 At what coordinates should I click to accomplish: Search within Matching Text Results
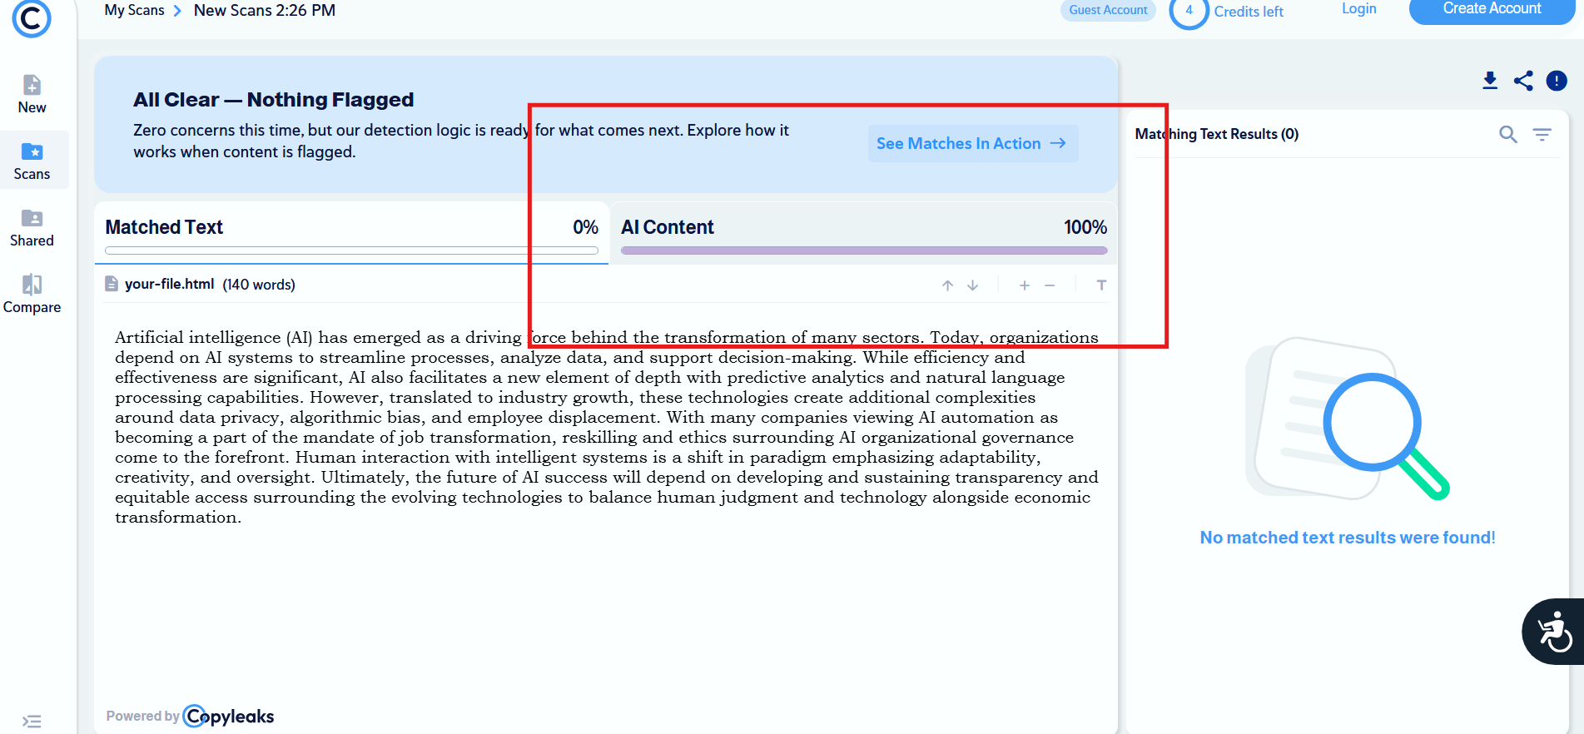click(1507, 134)
